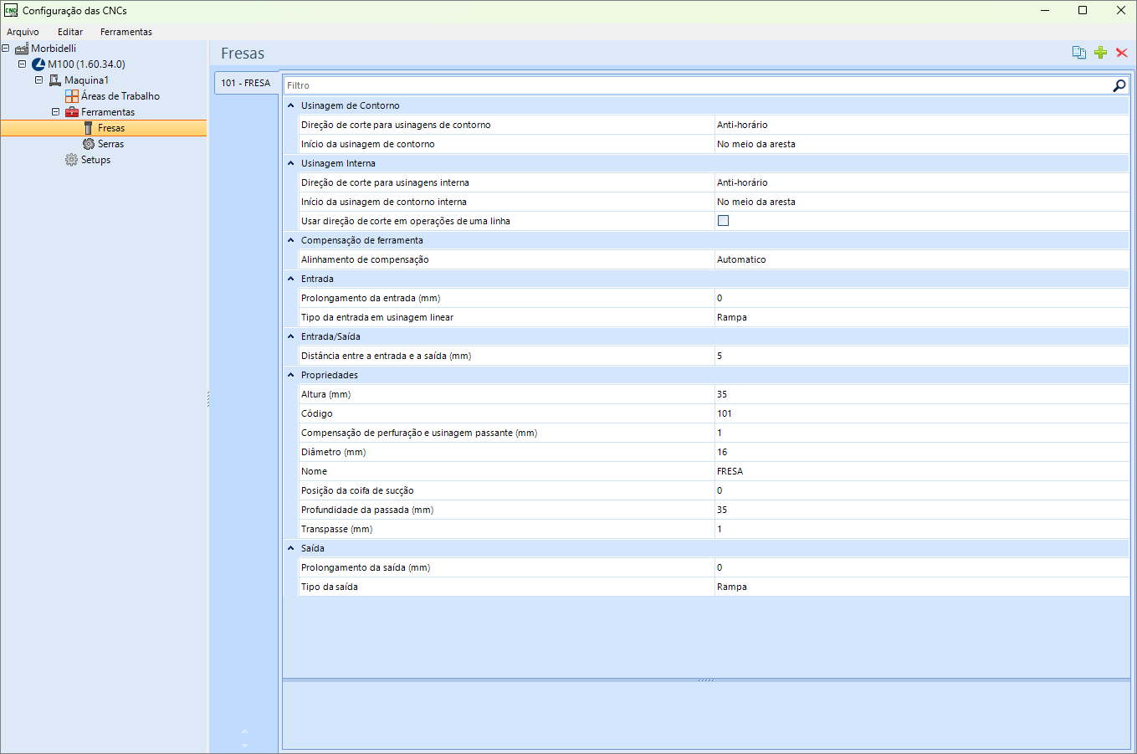The width and height of the screenshot is (1137, 754).
Task: Open the Ferramentas menu in menu bar
Action: tap(126, 32)
